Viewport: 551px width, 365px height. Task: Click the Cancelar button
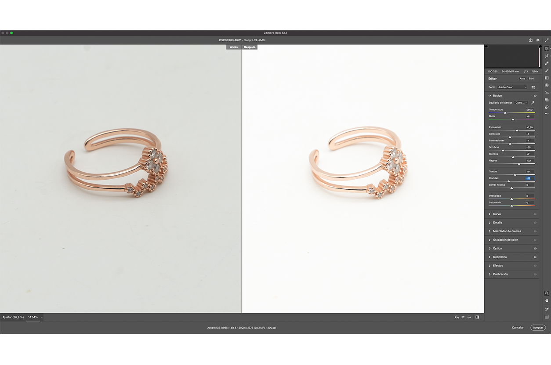coord(518,328)
